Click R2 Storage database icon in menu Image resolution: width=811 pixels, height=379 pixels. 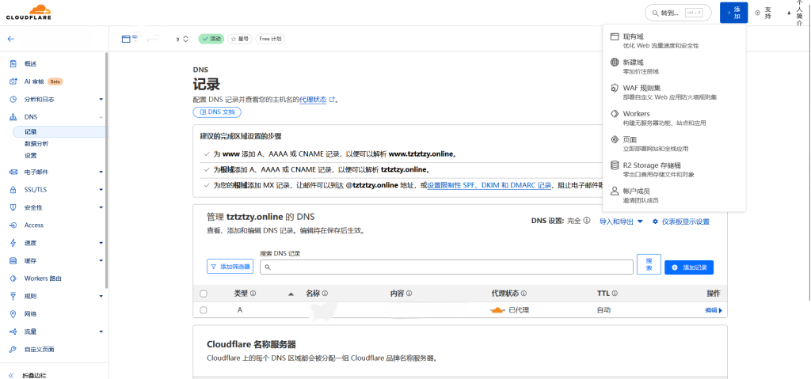pos(615,165)
